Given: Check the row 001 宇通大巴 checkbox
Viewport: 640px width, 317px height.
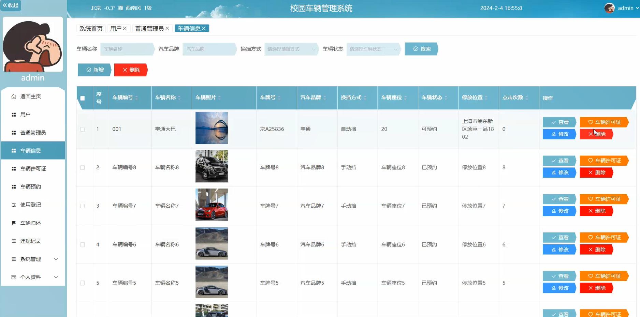Looking at the screenshot, I should click(x=83, y=129).
